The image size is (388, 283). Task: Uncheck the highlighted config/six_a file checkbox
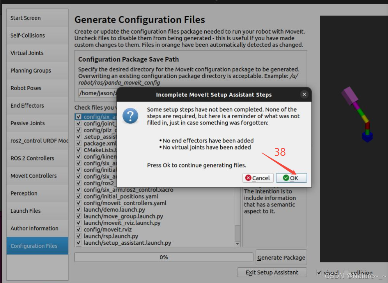pyautogui.click(x=79, y=117)
